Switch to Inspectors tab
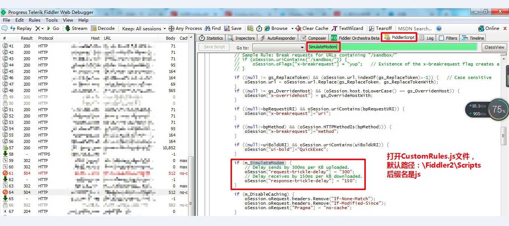The width and height of the screenshot is (509, 226). (x=241, y=38)
